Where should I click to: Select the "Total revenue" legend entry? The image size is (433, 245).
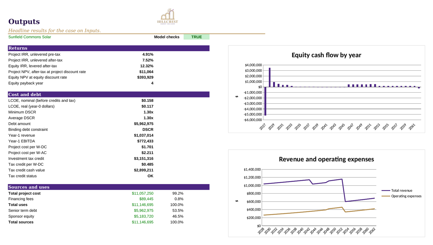397,191
